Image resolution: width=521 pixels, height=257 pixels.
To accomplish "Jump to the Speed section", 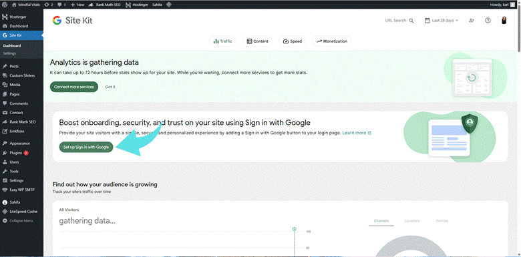I will (x=293, y=41).
